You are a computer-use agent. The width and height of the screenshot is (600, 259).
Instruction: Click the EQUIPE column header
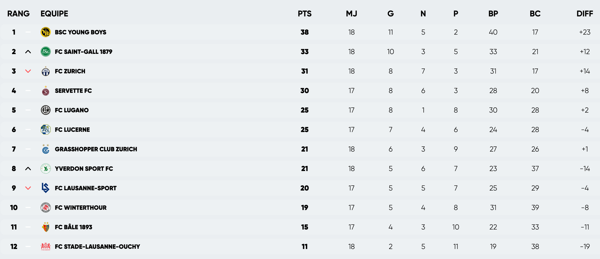click(x=54, y=14)
